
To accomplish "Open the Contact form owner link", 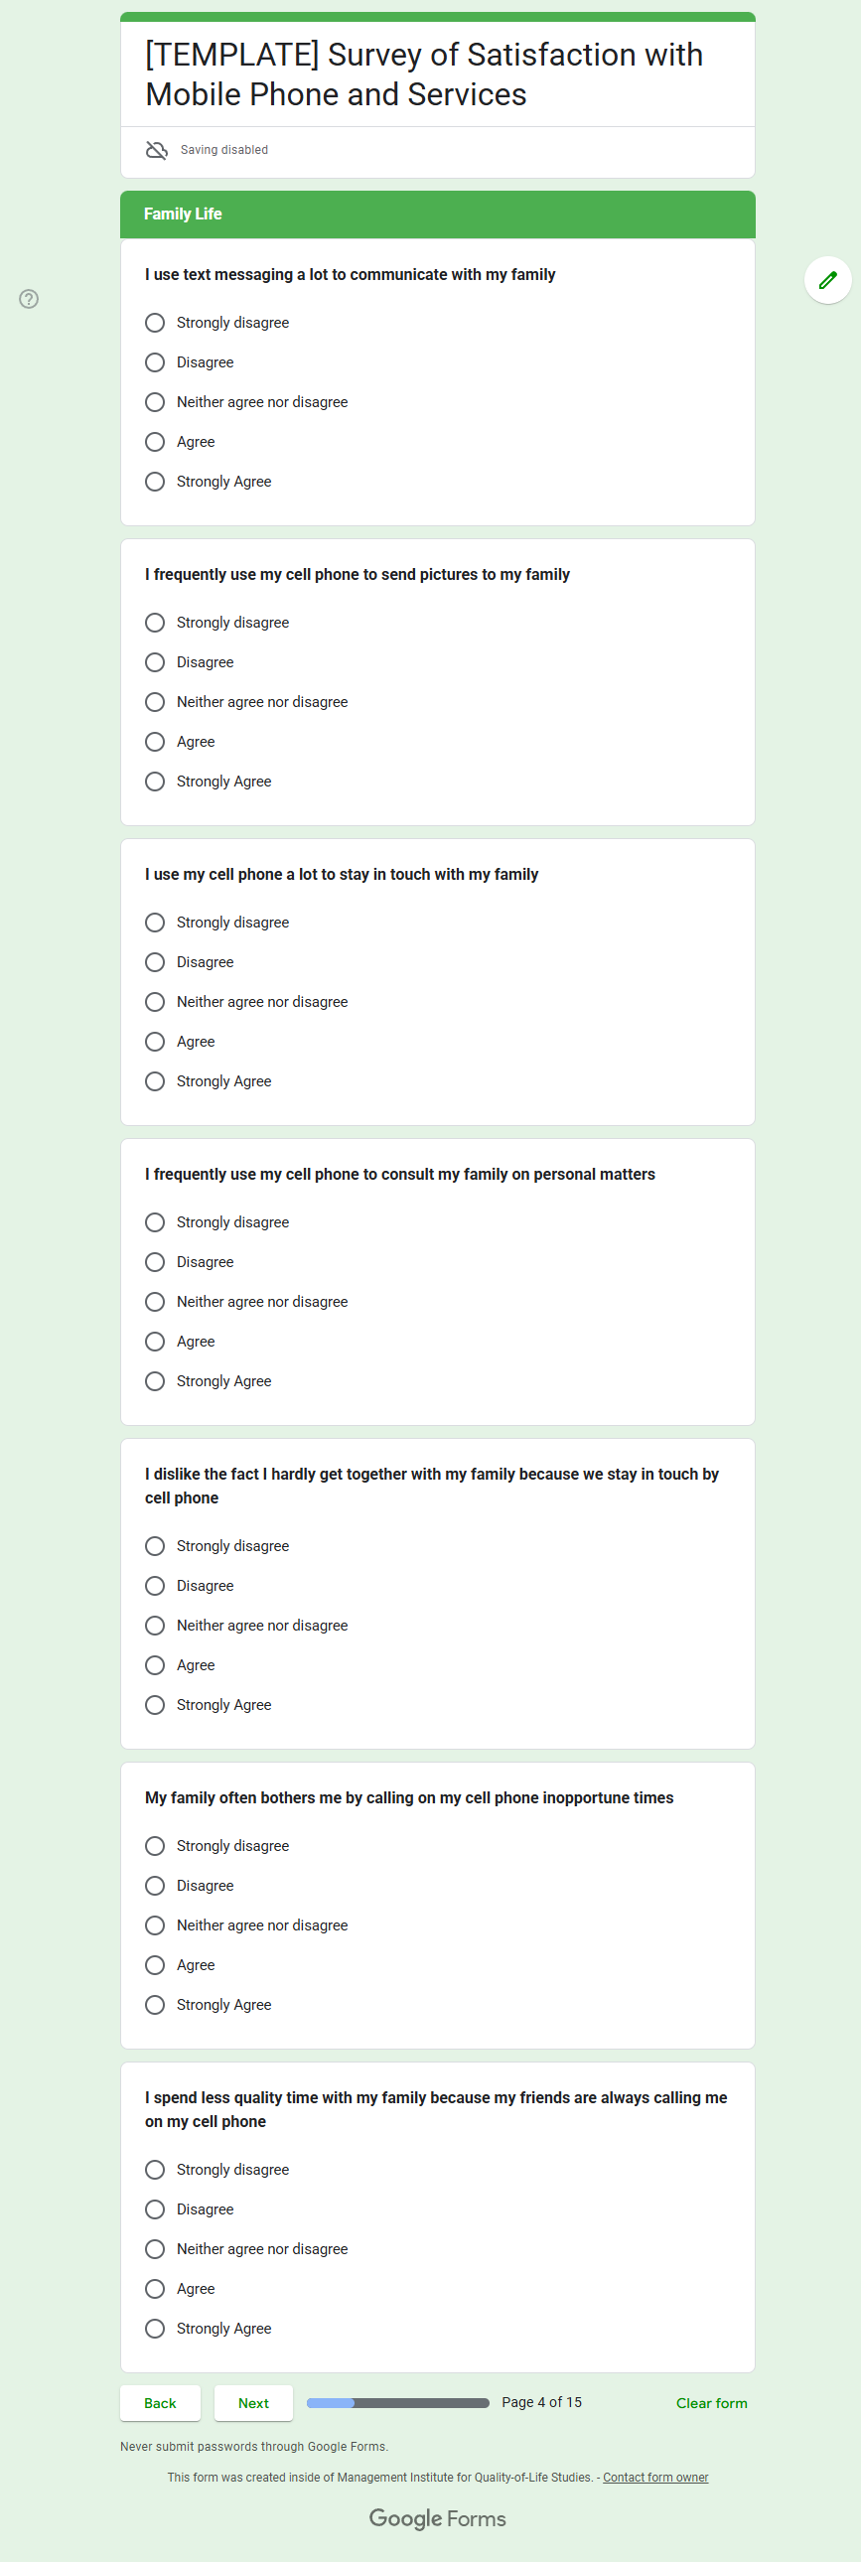I will point(655,2478).
